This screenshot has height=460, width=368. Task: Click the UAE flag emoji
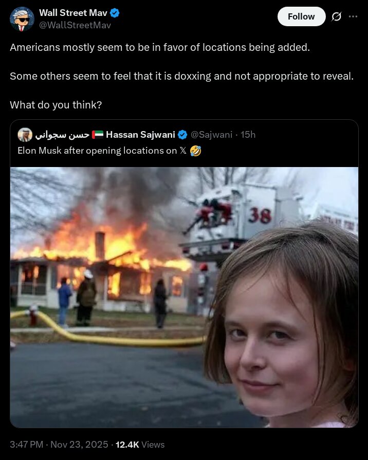pos(98,135)
